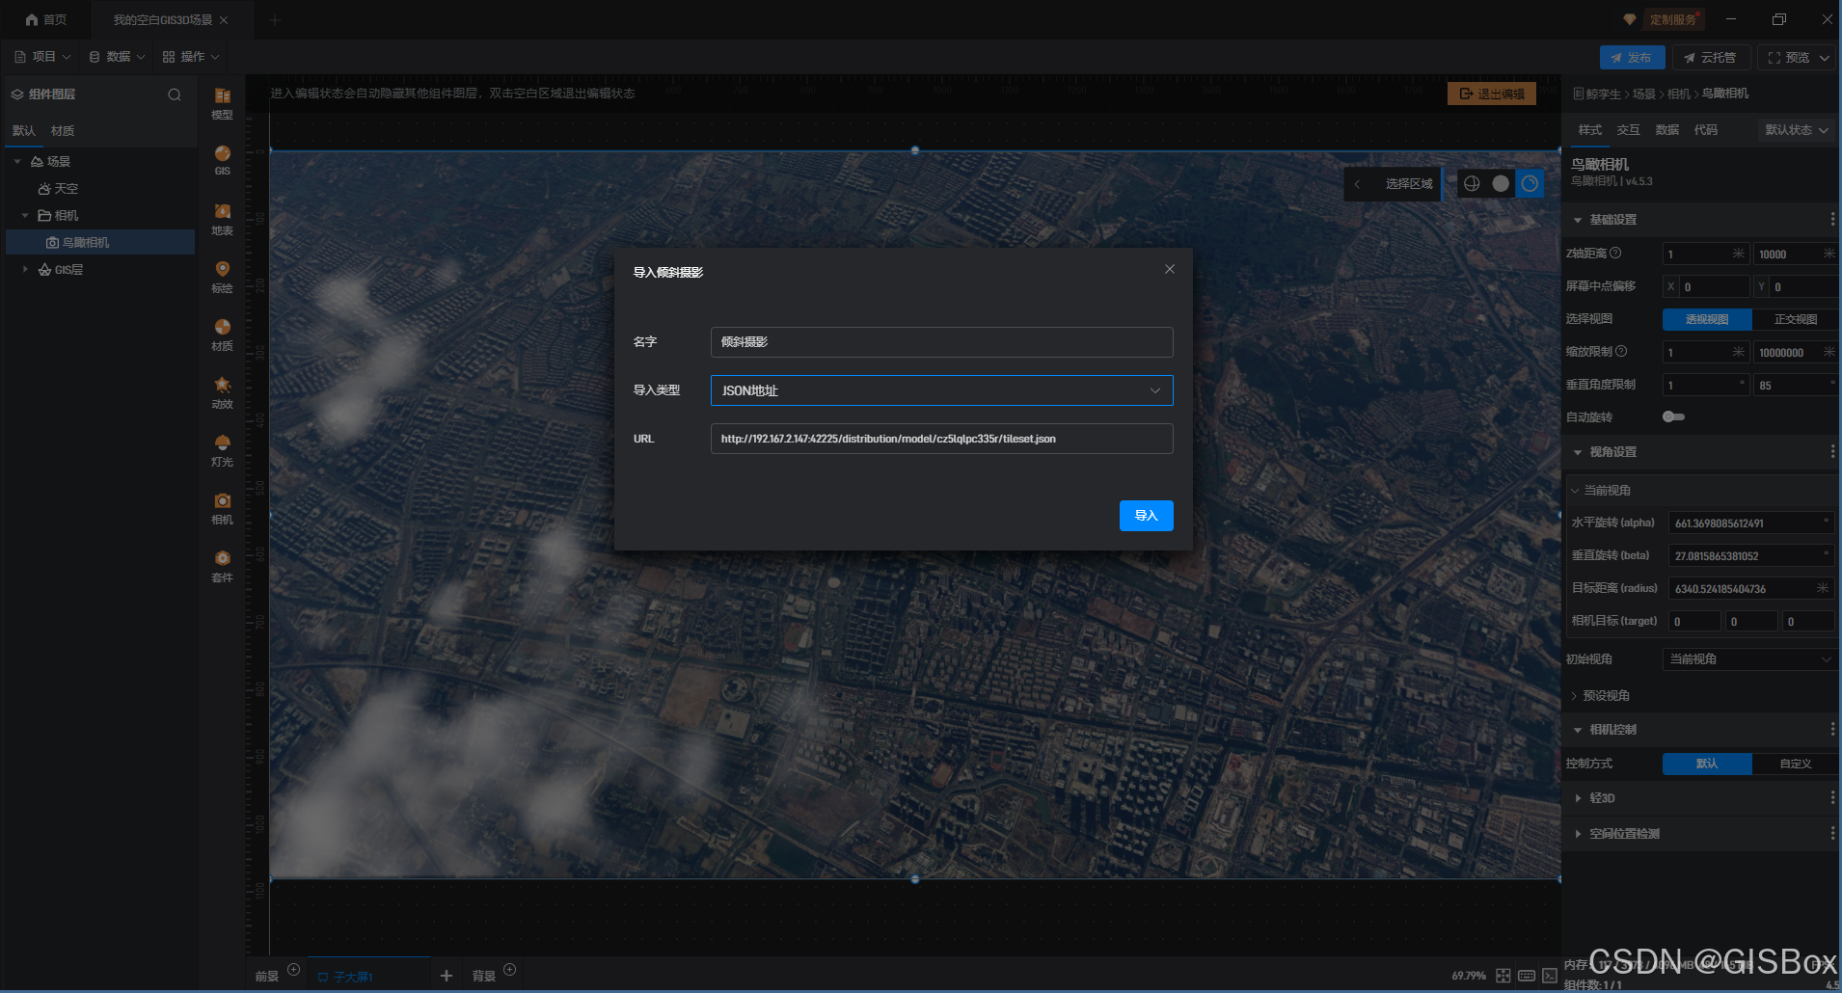Open the 材质 (material) icon in sidebar
The width and height of the screenshot is (1842, 993).
point(222,335)
